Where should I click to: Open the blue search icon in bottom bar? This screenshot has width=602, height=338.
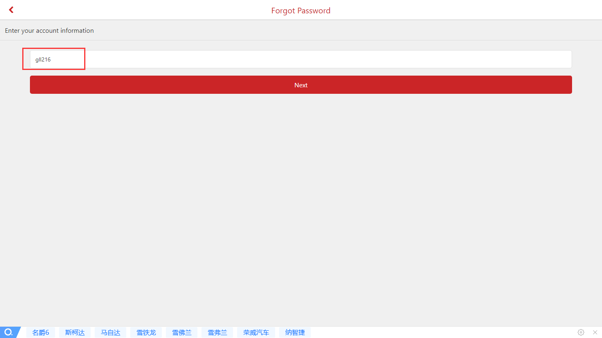click(8, 332)
